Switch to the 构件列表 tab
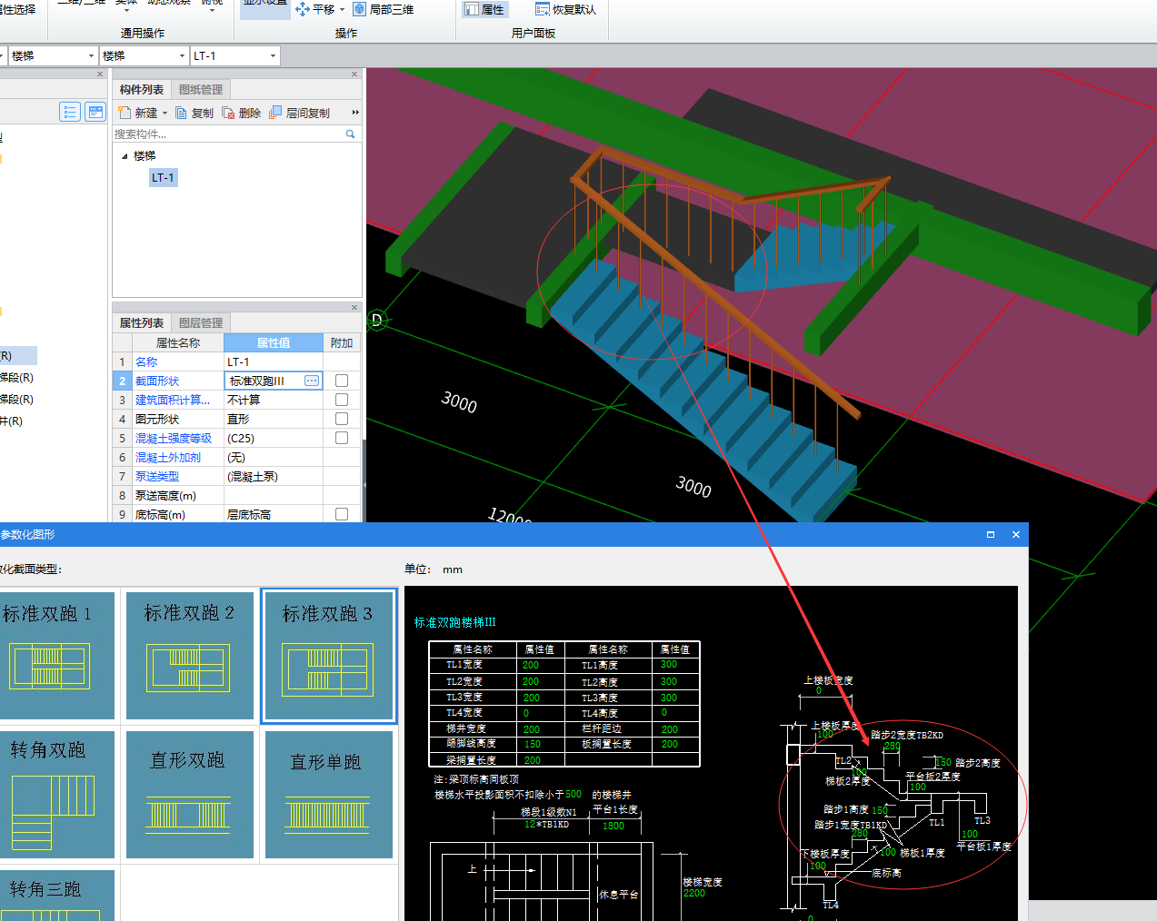This screenshot has width=1157, height=921. click(x=142, y=89)
